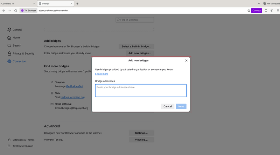Reload the current page
This screenshot has height=155, width=280.
click(x=16, y=10)
